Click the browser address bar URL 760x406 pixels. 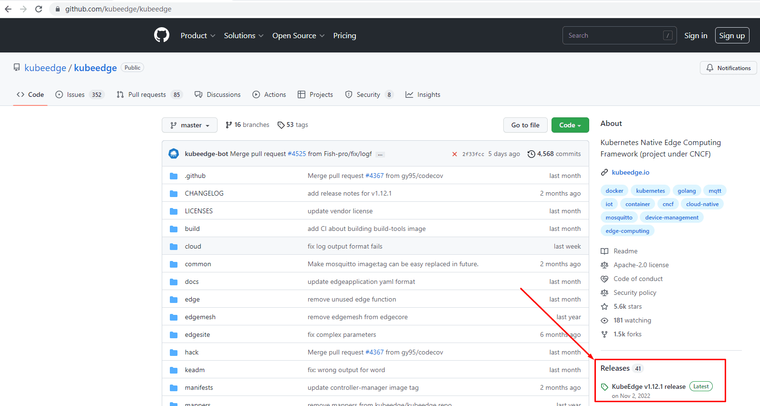pyautogui.click(x=118, y=9)
